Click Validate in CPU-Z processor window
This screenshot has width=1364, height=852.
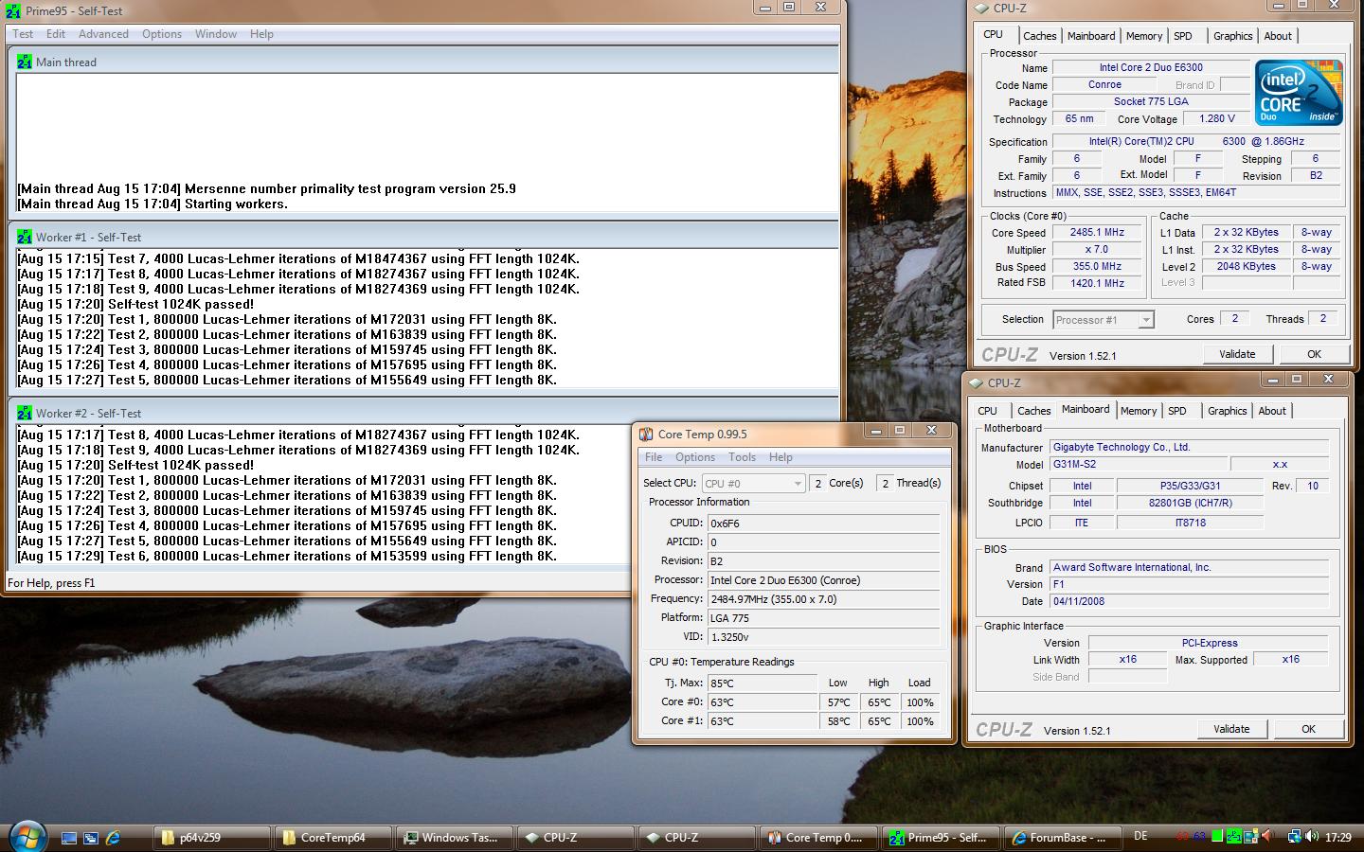(x=1237, y=354)
